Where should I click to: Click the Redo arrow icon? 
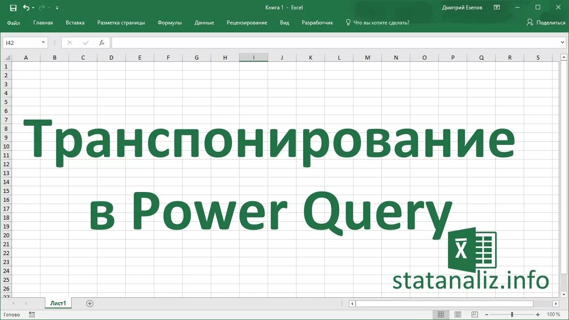coord(42,8)
